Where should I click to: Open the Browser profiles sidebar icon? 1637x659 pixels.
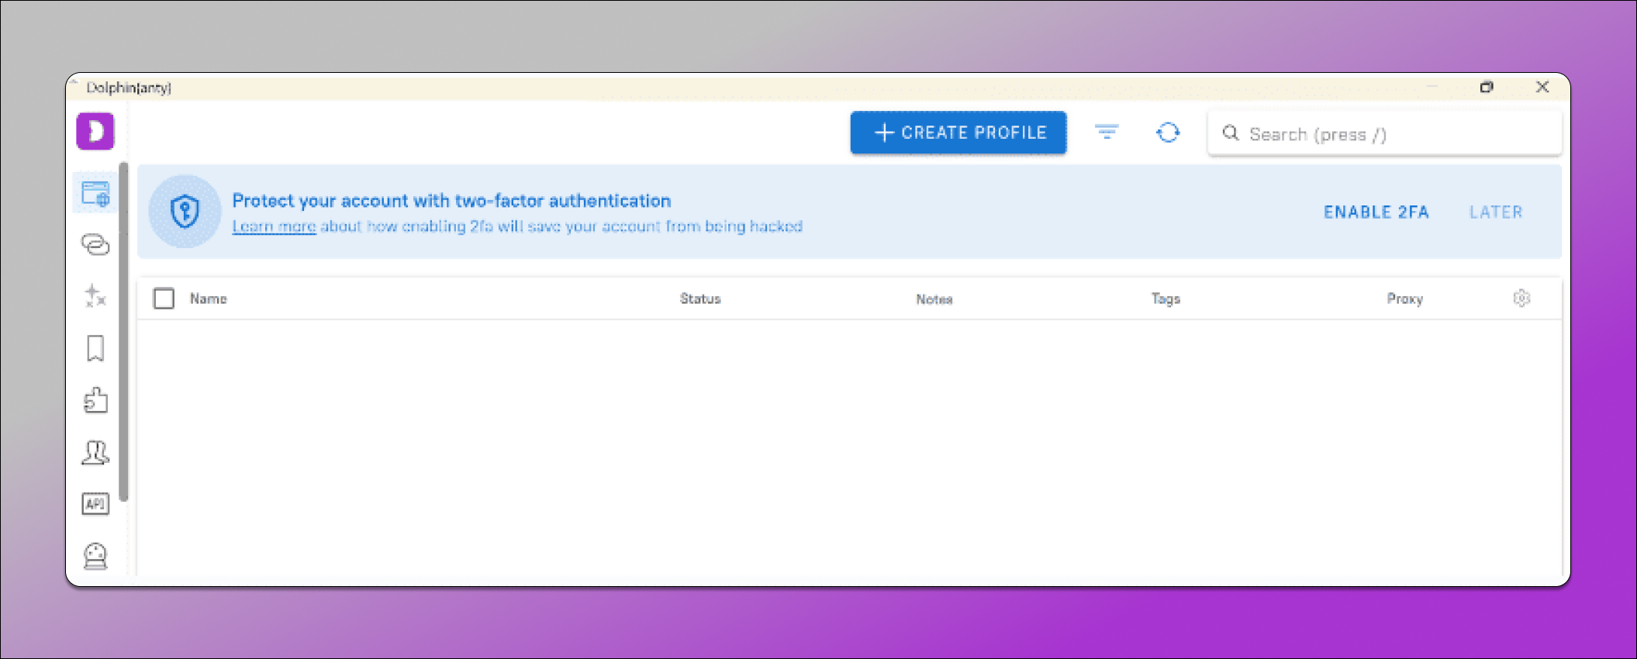click(95, 193)
